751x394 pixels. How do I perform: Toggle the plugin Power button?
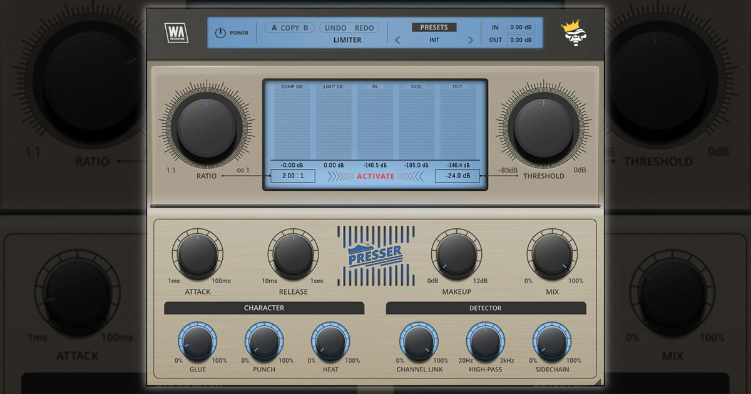click(220, 33)
